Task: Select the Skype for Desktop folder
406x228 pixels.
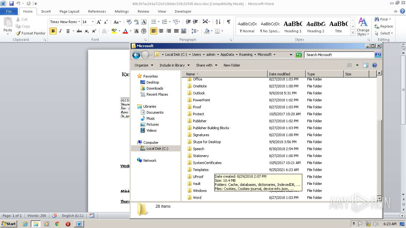Action: 207,142
